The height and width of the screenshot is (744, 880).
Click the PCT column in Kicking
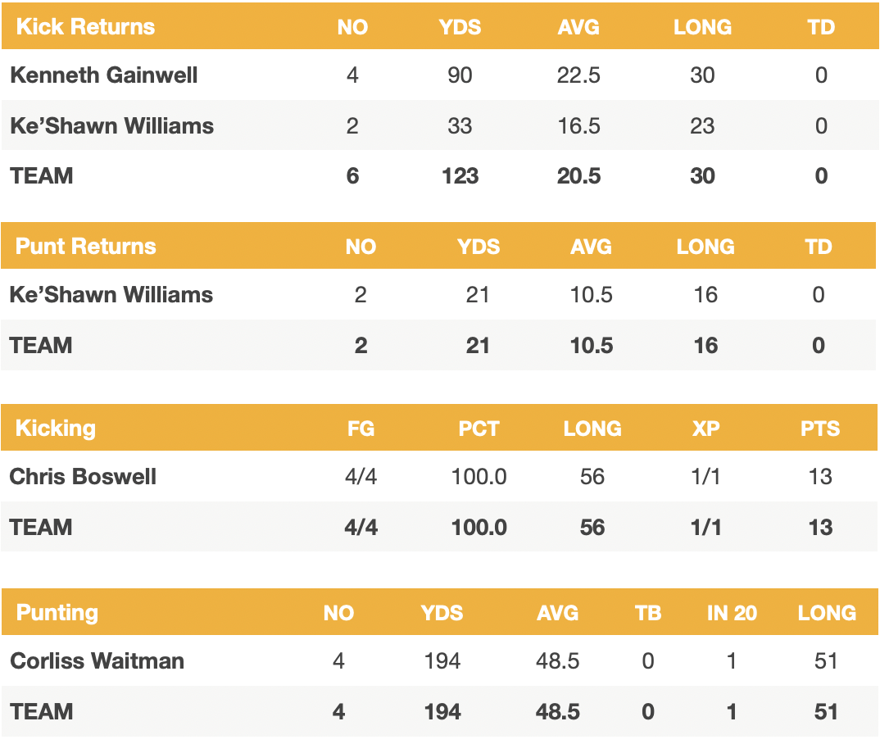[x=479, y=428]
